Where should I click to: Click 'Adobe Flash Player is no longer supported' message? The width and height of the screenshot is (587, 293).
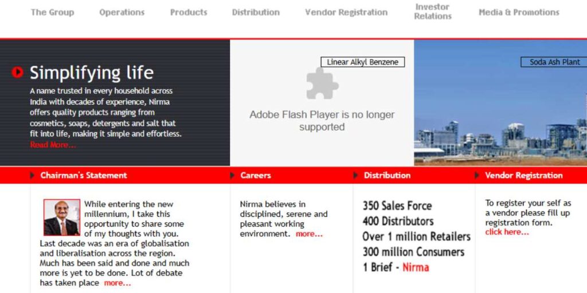[322, 121]
